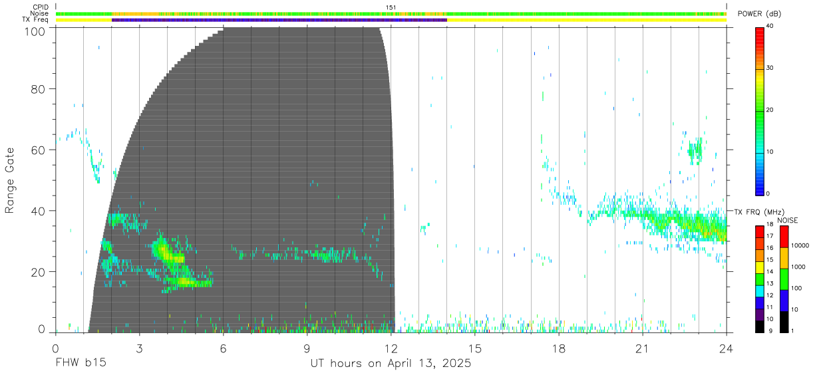Click the CPID label
Screen dimensions: 817x377
(x=41, y=7)
